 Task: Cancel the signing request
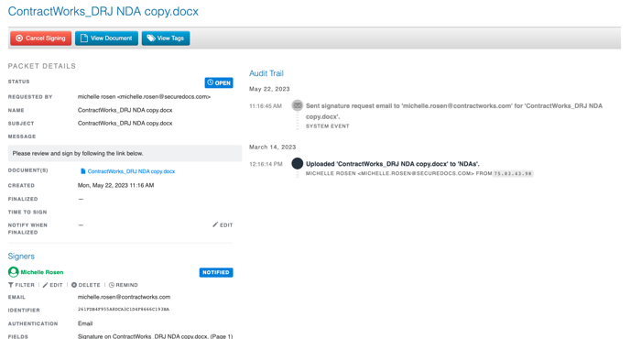point(40,38)
